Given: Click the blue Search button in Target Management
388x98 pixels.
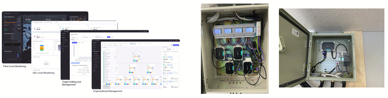Looking at the screenshot, I should coord(108,37).
